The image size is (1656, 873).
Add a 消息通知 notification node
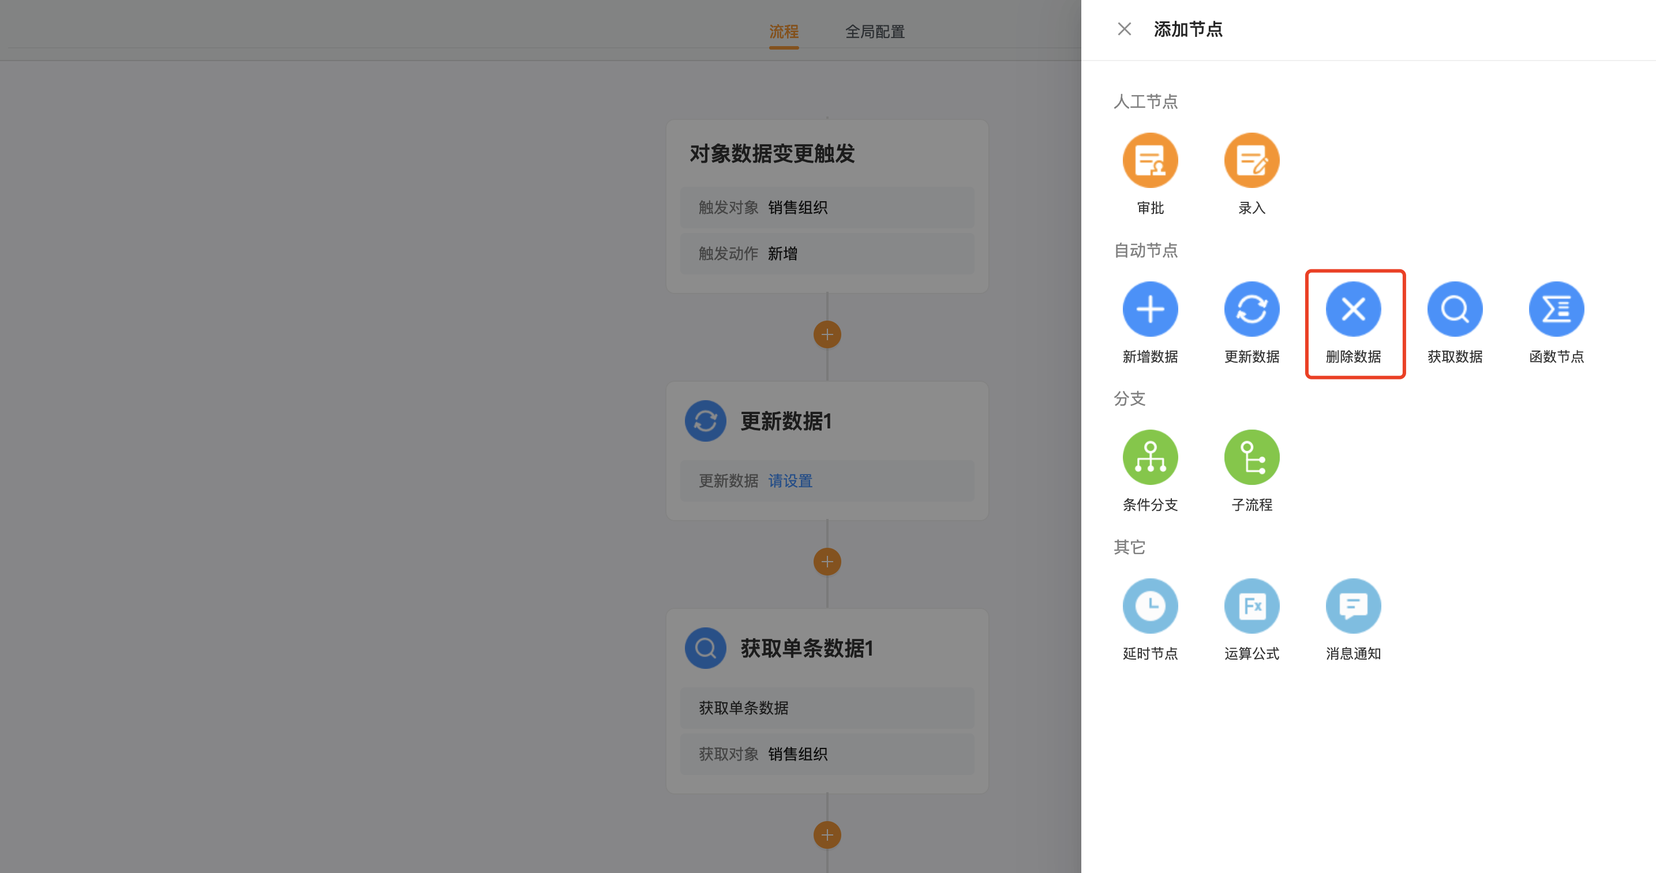pyautogui.click(x=1353, y=606)
